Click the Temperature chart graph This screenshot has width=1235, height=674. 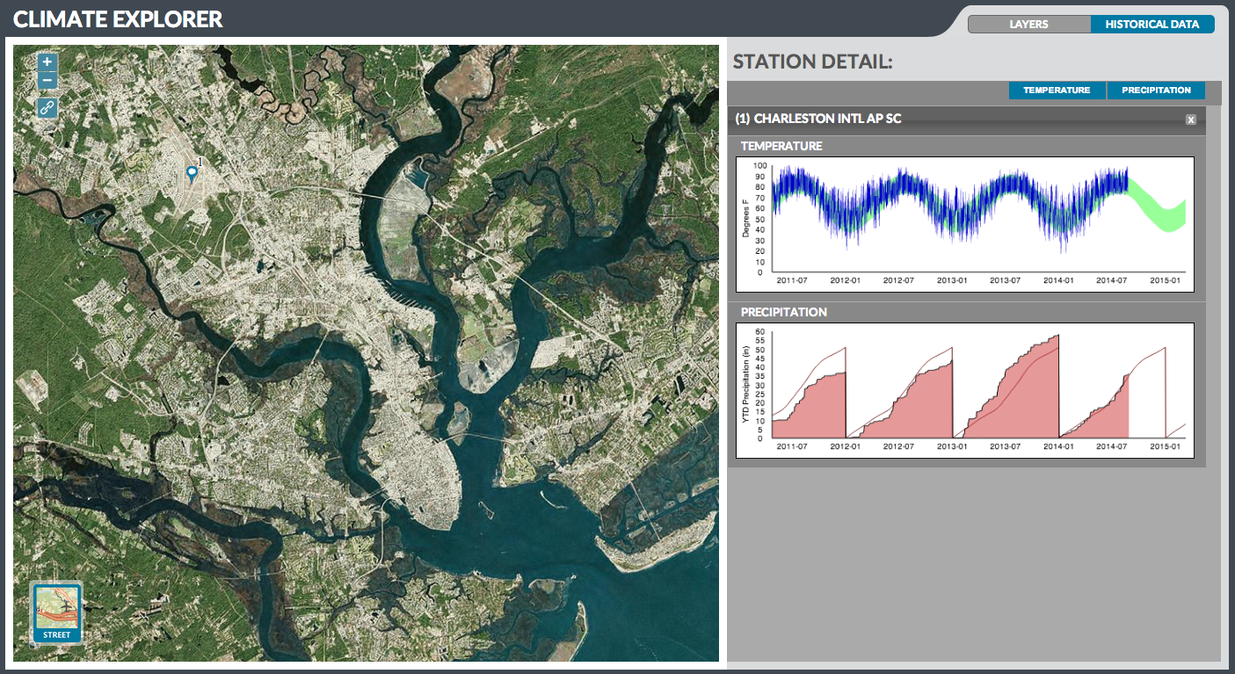tap(965, 224)
